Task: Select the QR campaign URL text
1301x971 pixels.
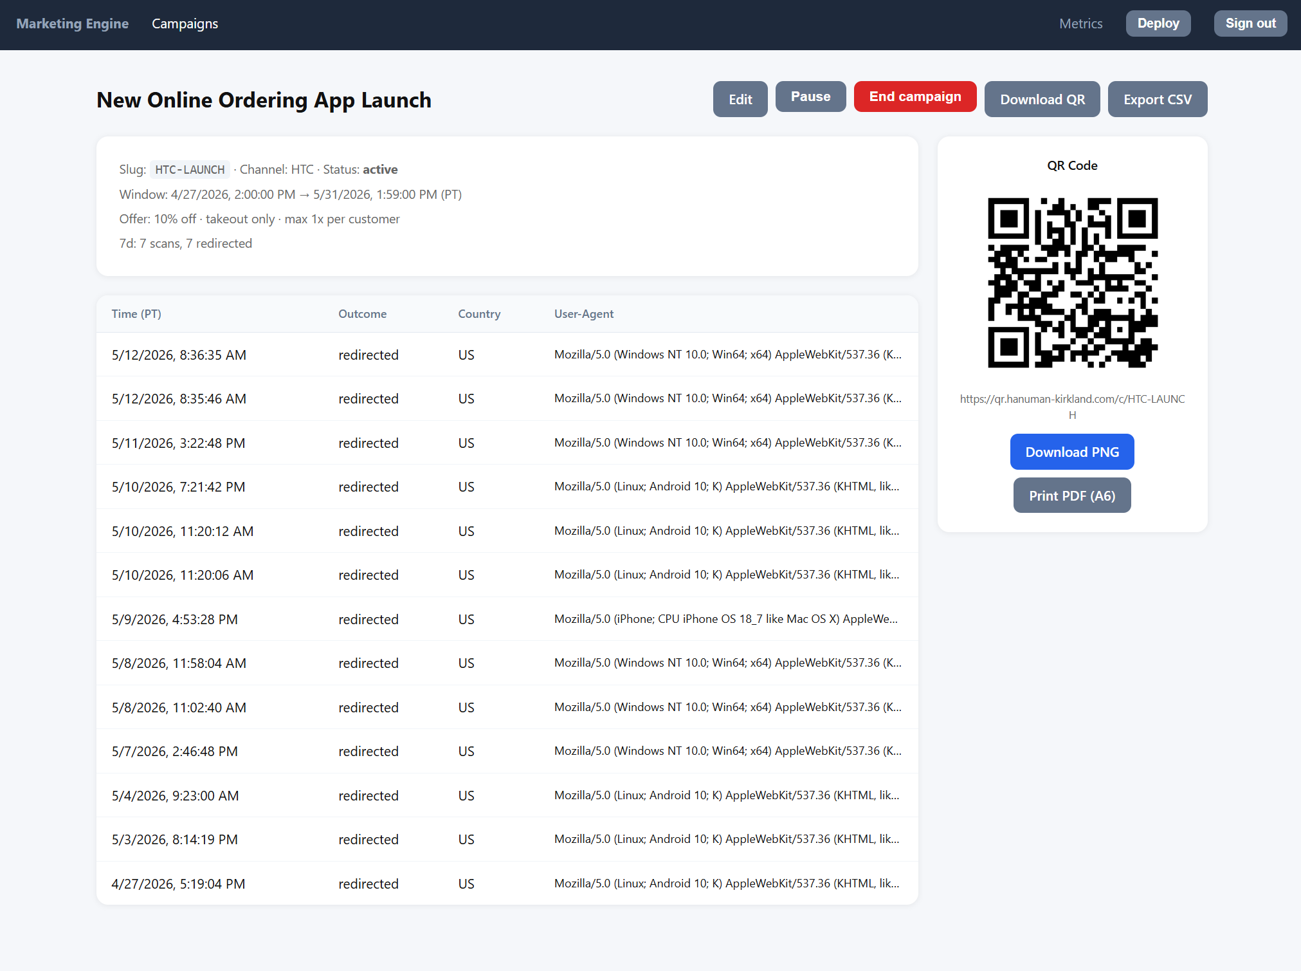Action: (1072, 407)
